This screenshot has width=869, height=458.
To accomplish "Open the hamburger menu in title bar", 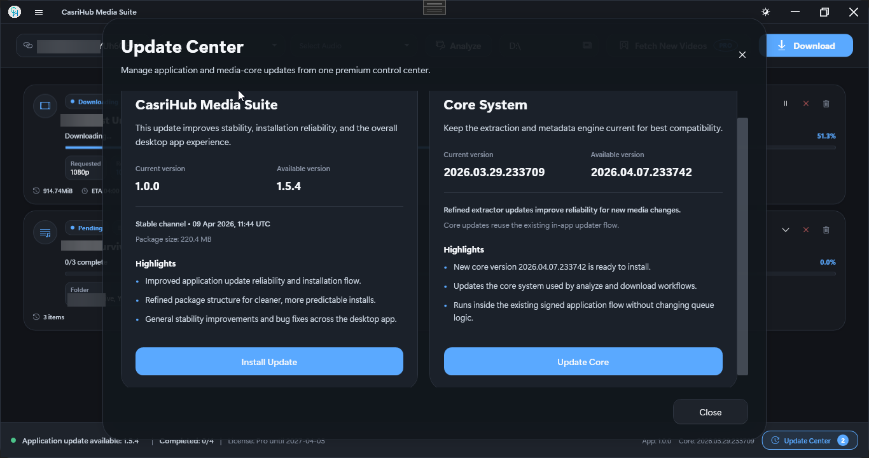I will coord(39,11).
